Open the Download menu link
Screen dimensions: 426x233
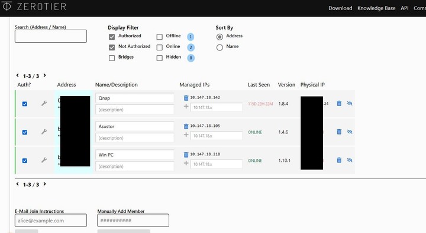[340, 8]
